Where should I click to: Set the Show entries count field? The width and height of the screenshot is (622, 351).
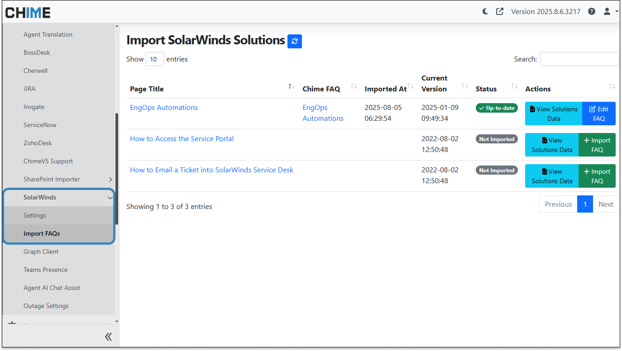click(155, 59)
